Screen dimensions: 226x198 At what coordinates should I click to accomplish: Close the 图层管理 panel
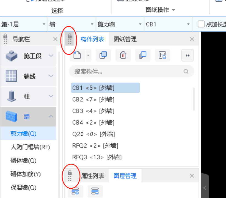coord(192,176)
